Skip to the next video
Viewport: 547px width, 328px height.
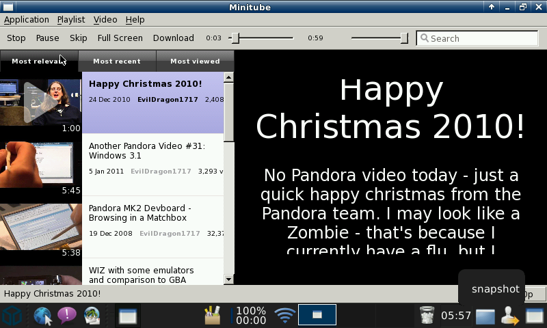(x=79, y=38)
